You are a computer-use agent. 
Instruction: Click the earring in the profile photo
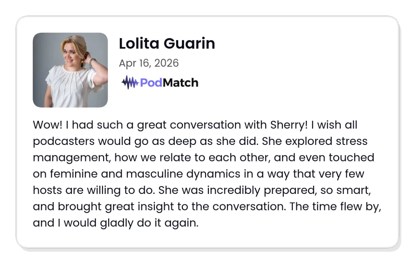[82, 65]
